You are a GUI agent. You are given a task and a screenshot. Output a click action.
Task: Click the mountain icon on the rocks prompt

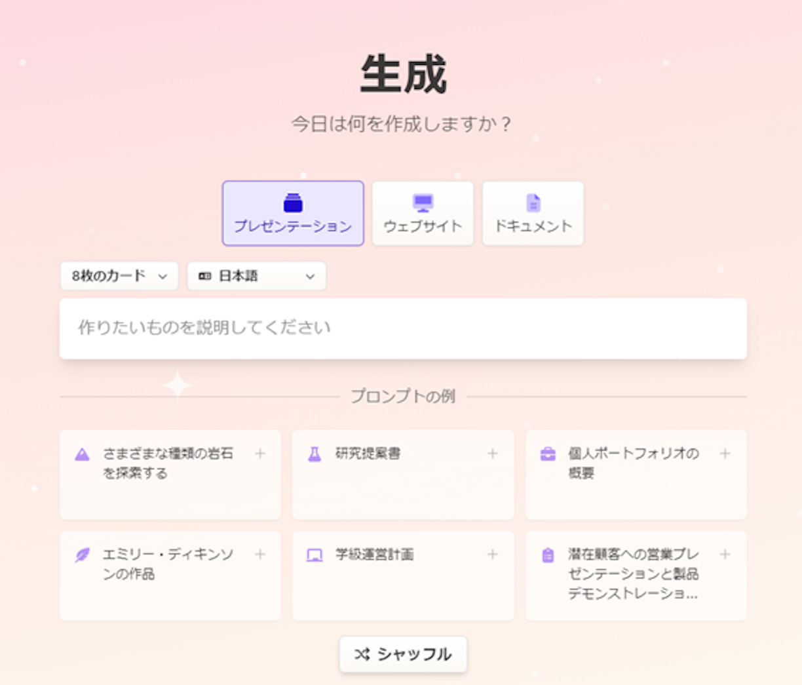82,454
